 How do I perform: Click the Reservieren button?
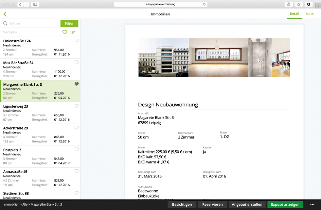point(212,205)
